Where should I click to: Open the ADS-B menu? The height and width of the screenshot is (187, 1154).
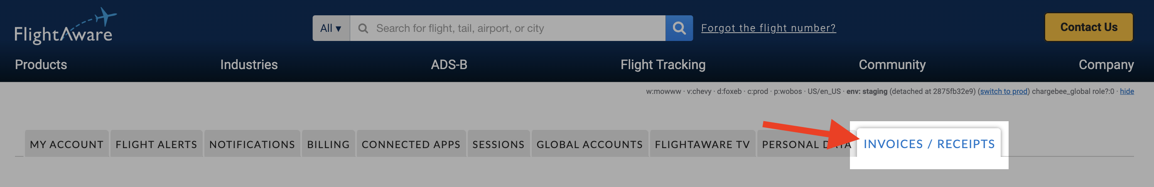coord(449,65)
